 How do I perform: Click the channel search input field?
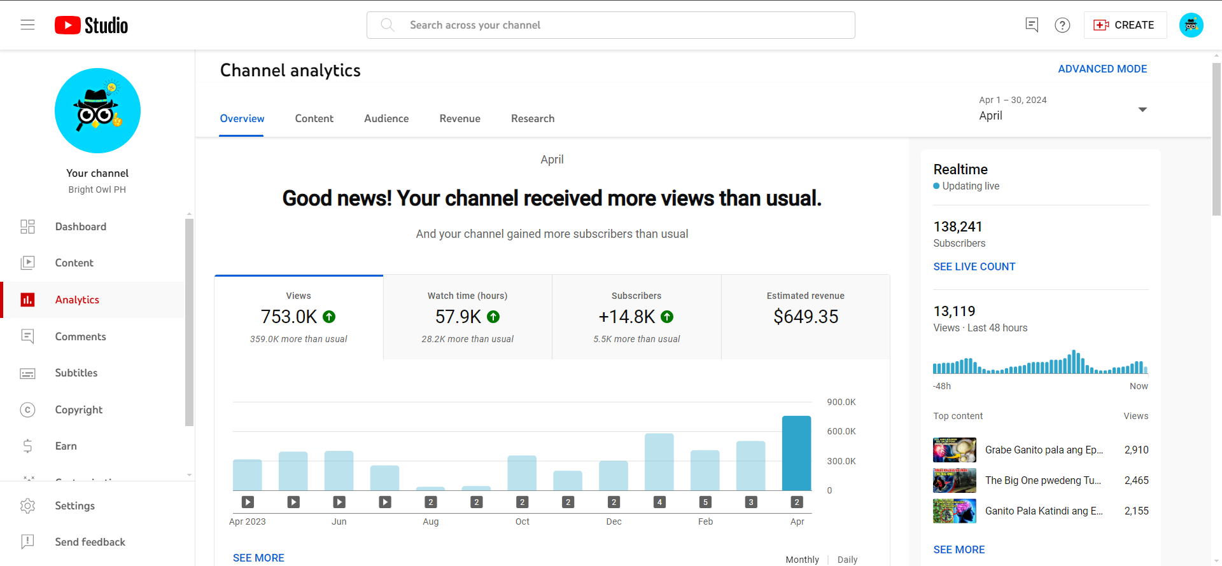tap(611, 25)
